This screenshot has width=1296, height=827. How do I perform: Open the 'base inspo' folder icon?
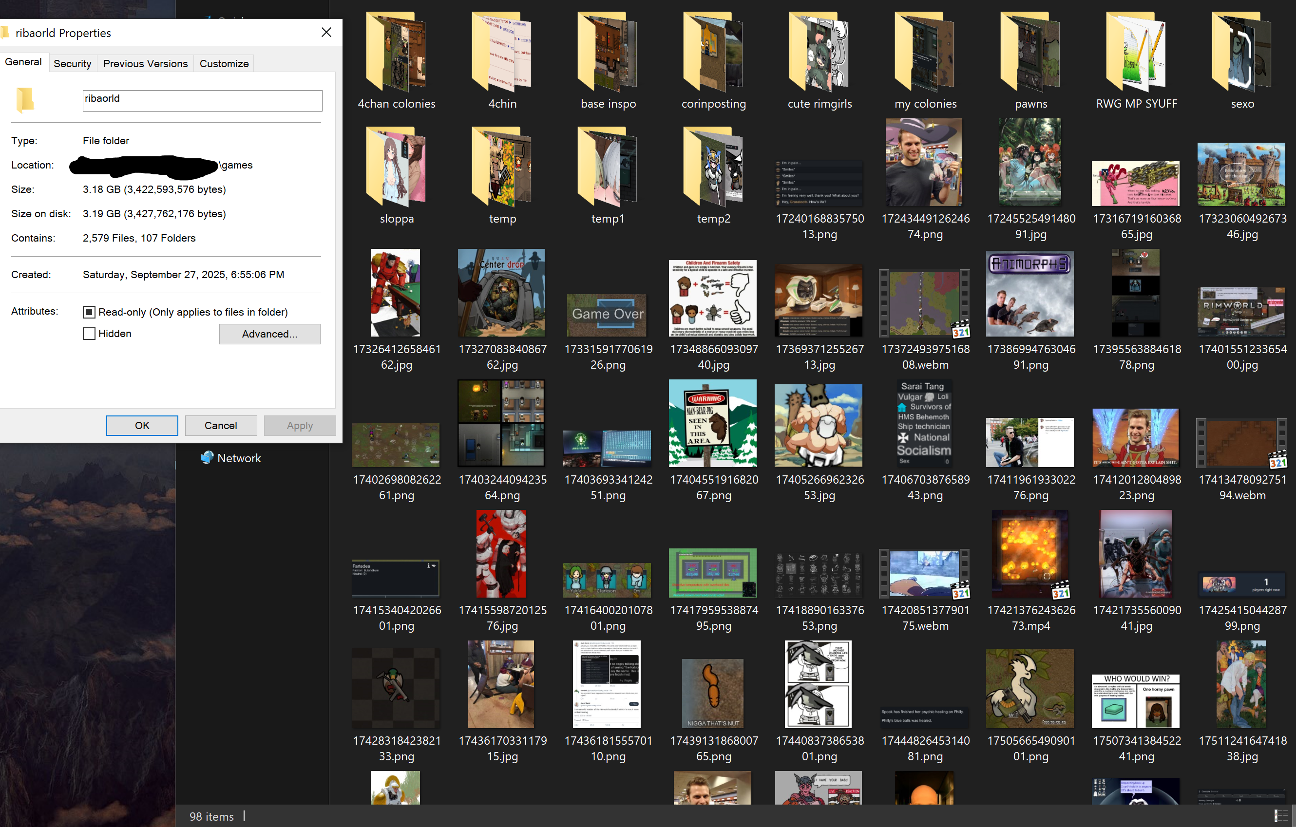(608, 52)
